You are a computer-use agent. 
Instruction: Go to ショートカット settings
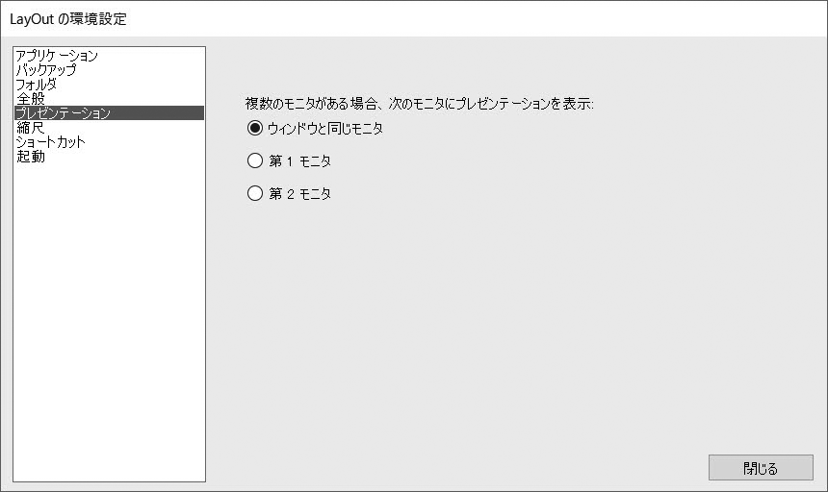[x=51, y=142]
